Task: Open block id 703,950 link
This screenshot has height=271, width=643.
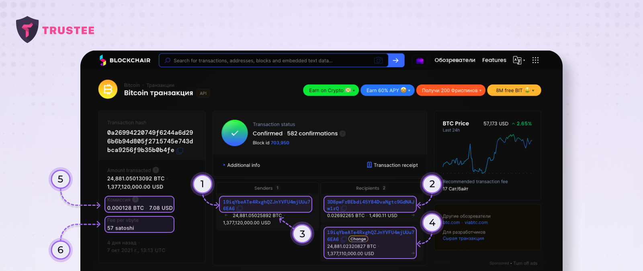Action: tap(280, 143)
